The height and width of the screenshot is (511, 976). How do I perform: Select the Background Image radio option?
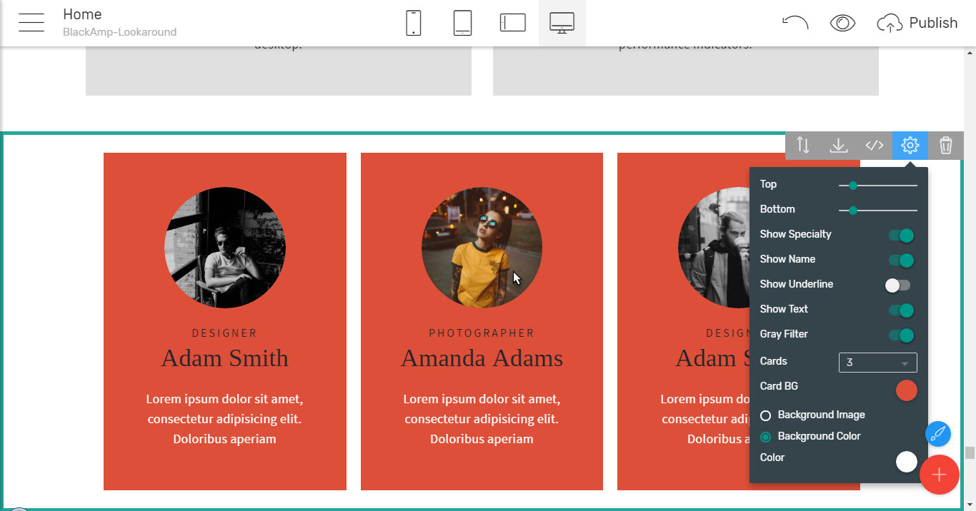[766, 415]
